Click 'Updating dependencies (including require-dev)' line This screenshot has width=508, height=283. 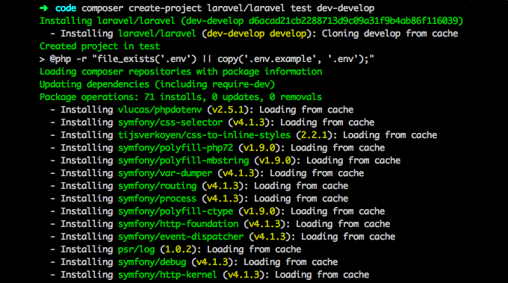[157, 84]
